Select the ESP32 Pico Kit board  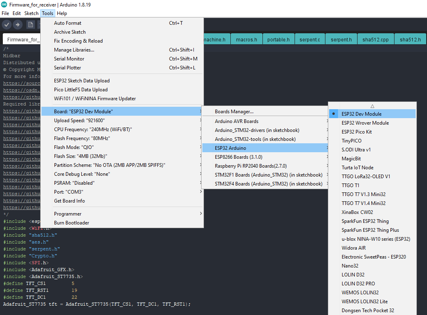click(x=372, y=132)
